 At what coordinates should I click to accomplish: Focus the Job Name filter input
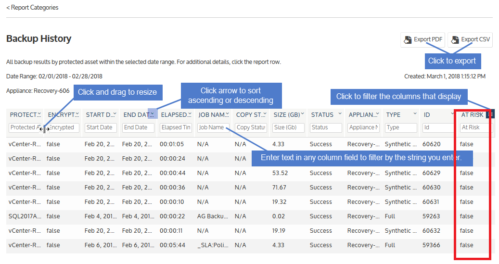pos(213,127)
